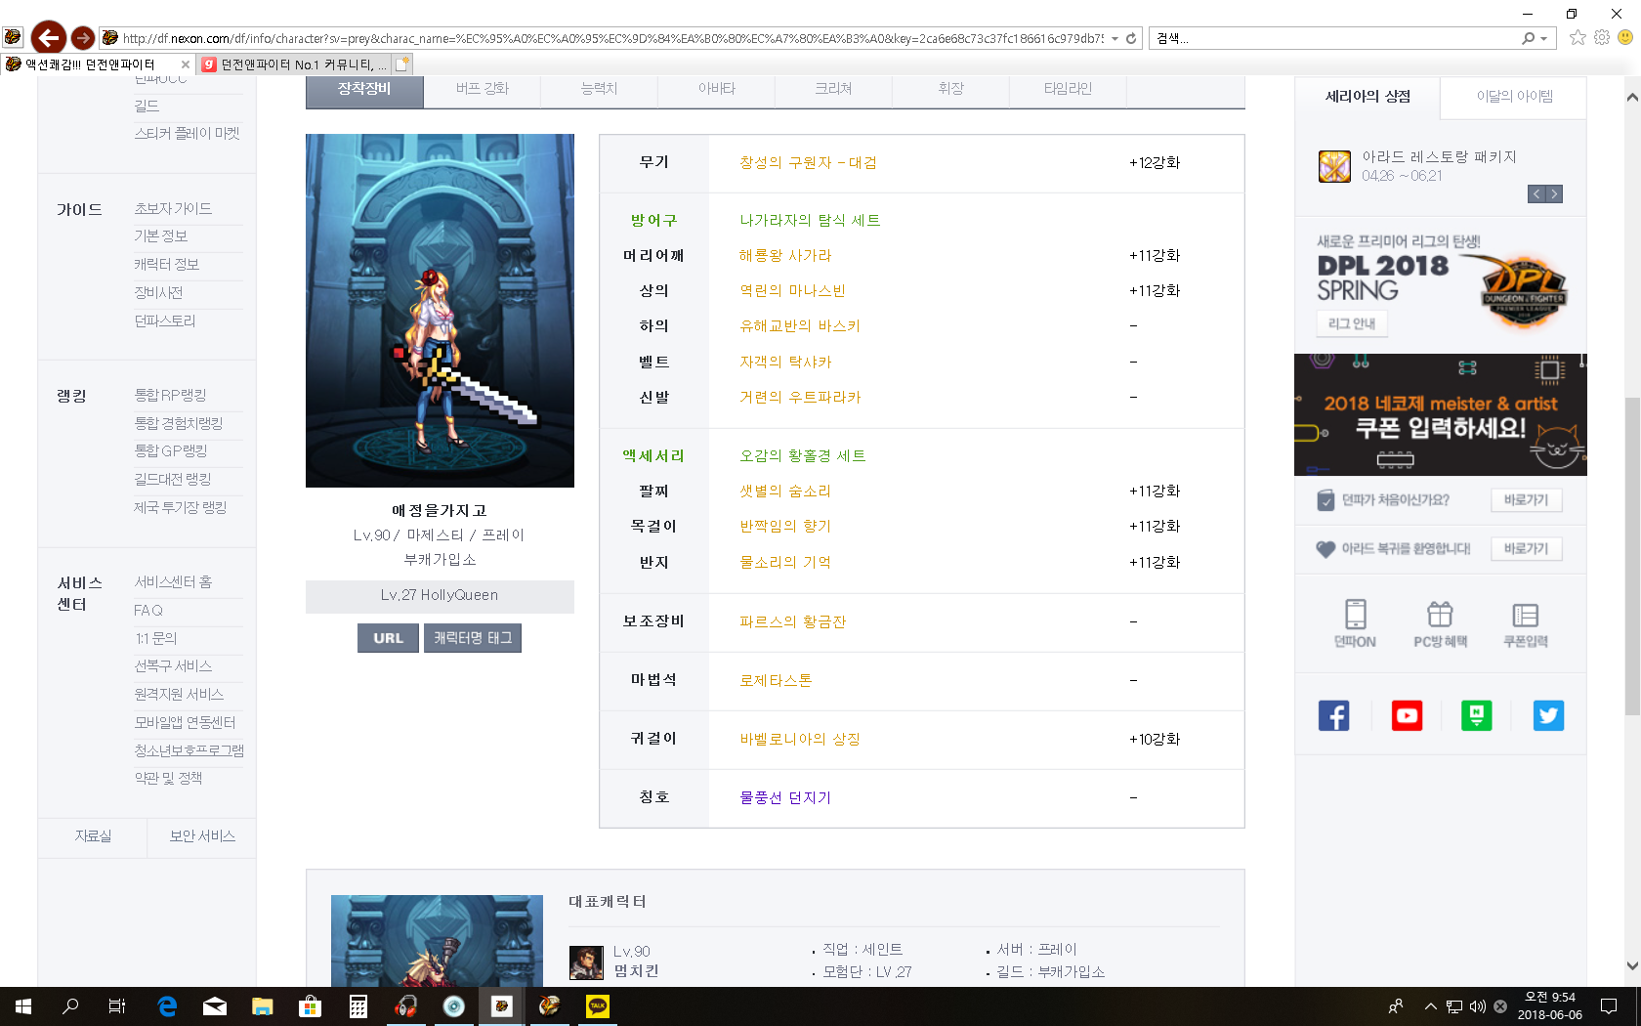
Task: Open the Naver Post green icon
Action: coord(1476,715)
